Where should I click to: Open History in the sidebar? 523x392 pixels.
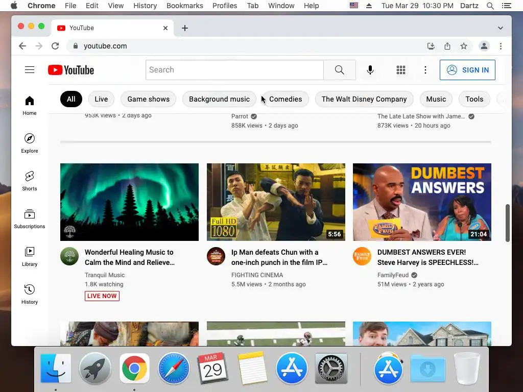30,294
